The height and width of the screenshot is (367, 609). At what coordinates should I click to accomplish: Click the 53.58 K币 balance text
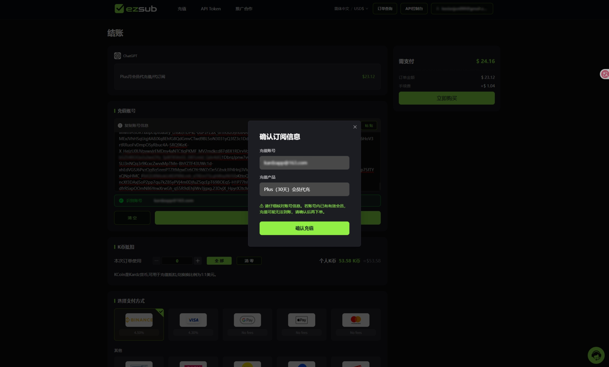(x=349, y=261)
